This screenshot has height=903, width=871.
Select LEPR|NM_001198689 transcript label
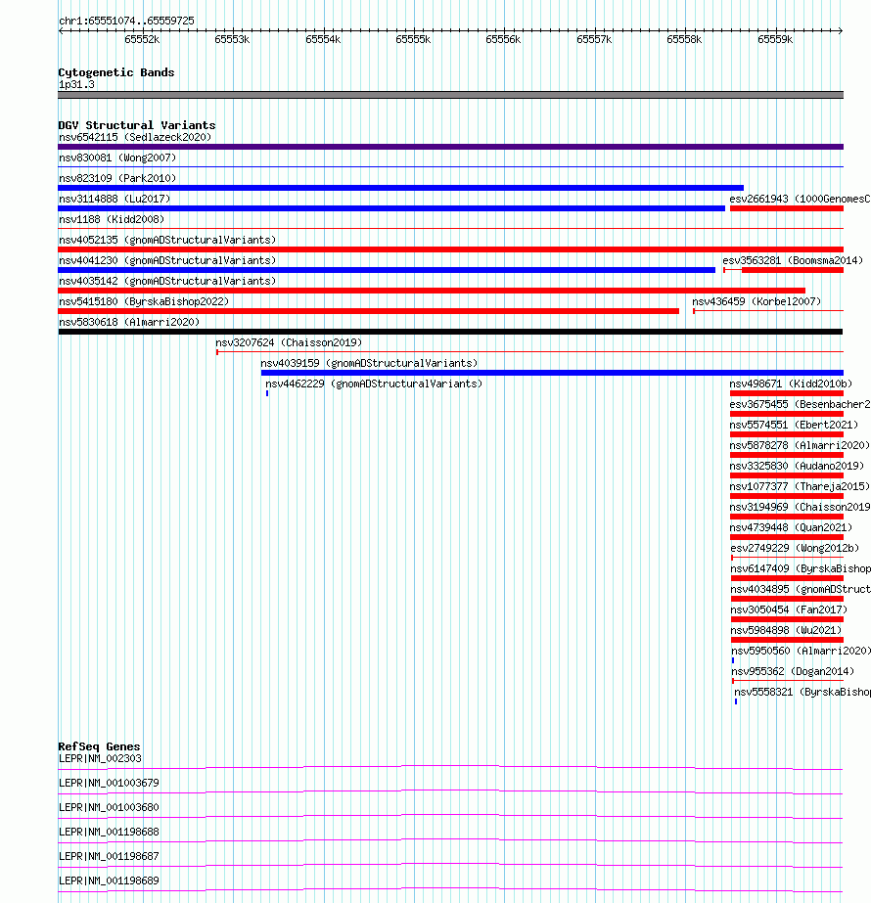[x=109, y=880]
